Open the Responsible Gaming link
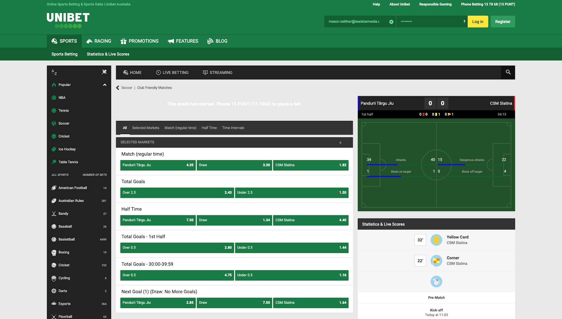The width and height of the screenshot is (562, 319). pyautogui.click(x=435, y=4)
